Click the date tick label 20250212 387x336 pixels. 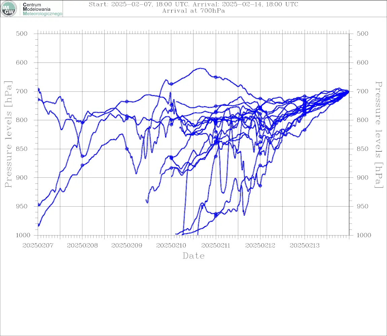point(260,246)
